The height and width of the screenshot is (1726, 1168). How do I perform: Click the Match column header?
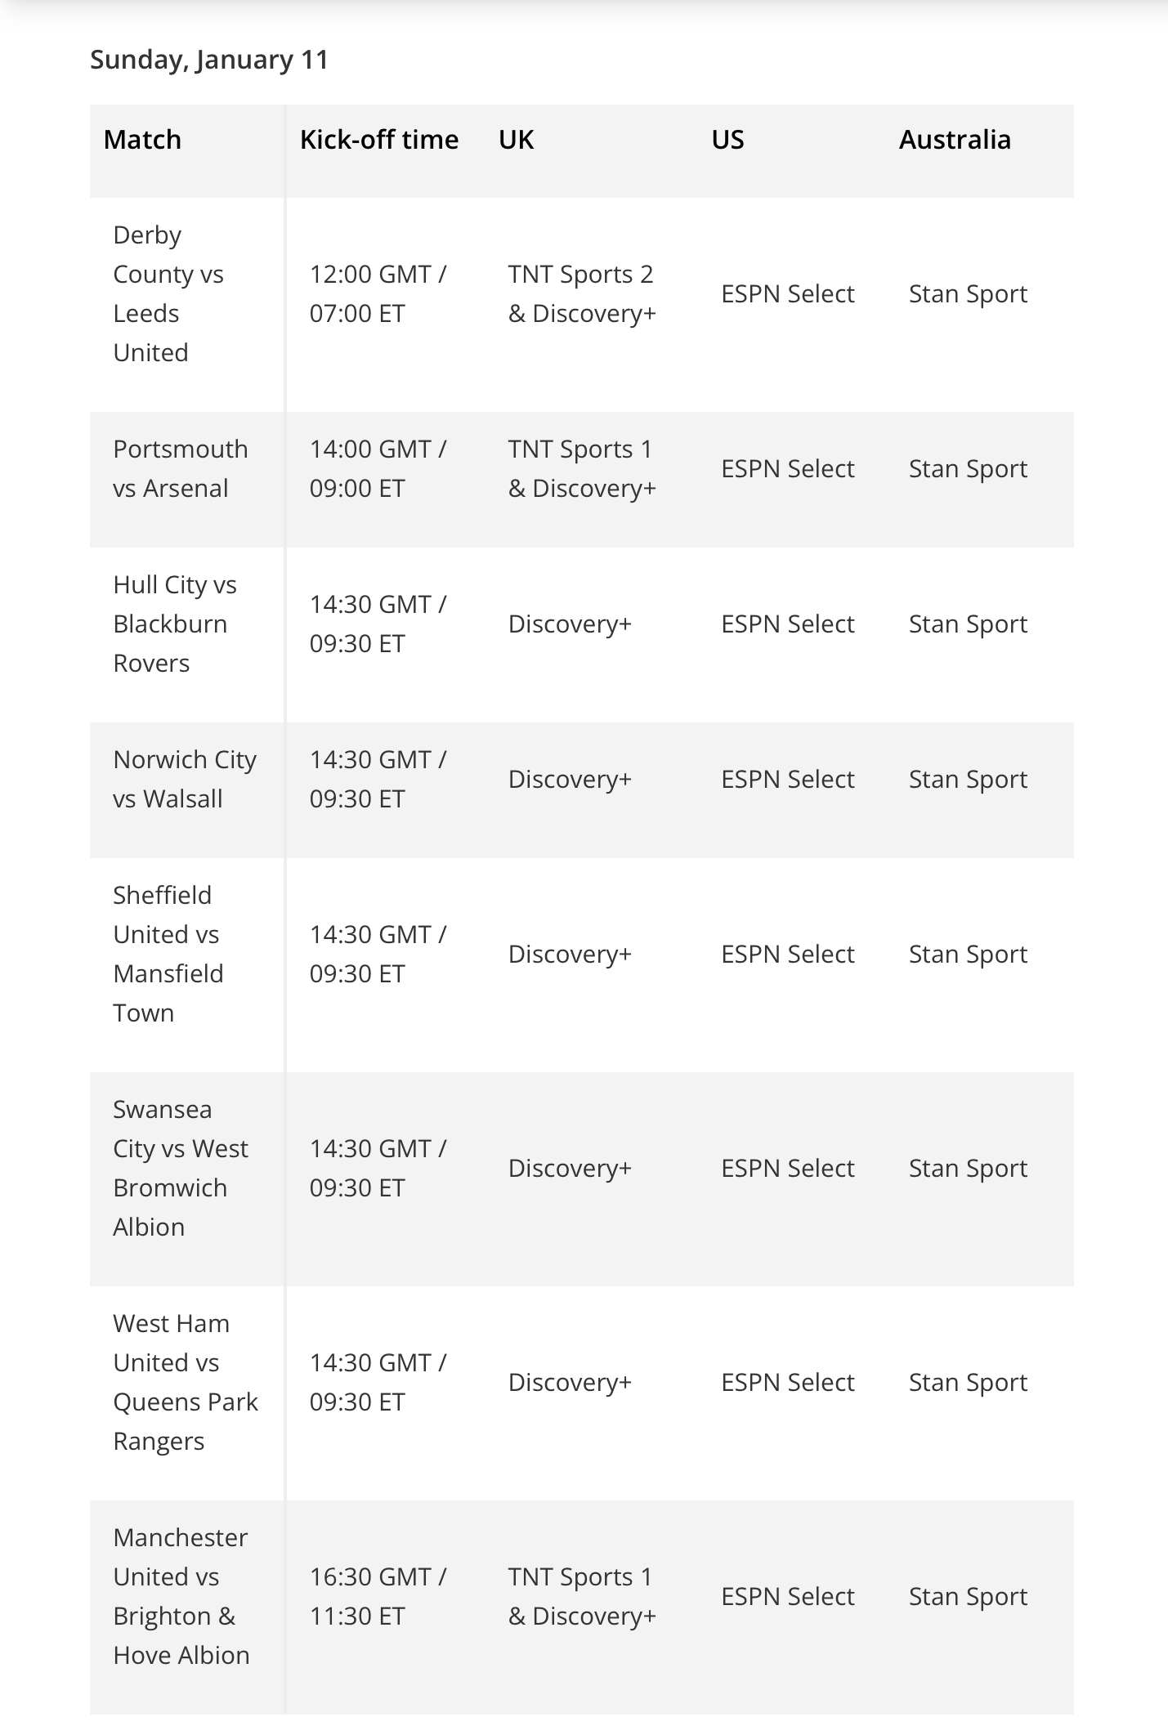pos(142,140)
